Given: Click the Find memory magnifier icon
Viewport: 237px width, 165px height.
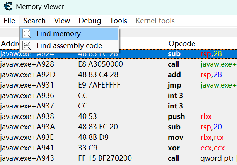Looking at the screenshot, I should point(27,34).
